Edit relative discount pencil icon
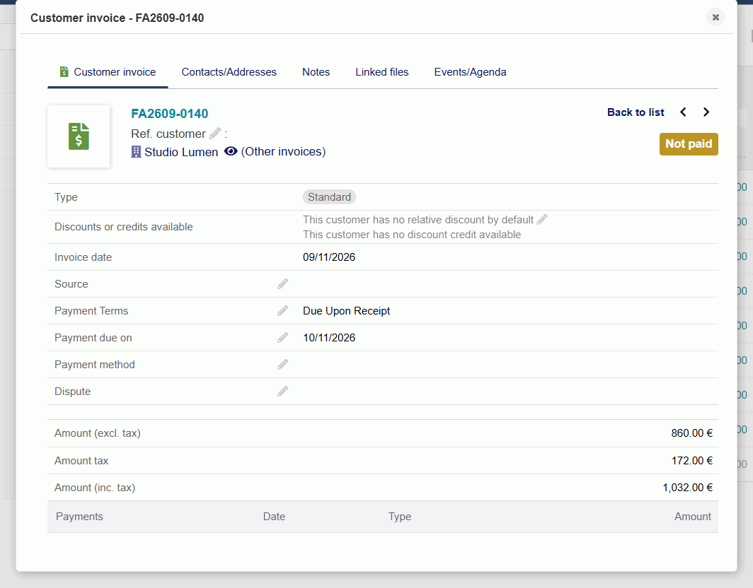The image size is (753, 588). click(x=542, y=220)
